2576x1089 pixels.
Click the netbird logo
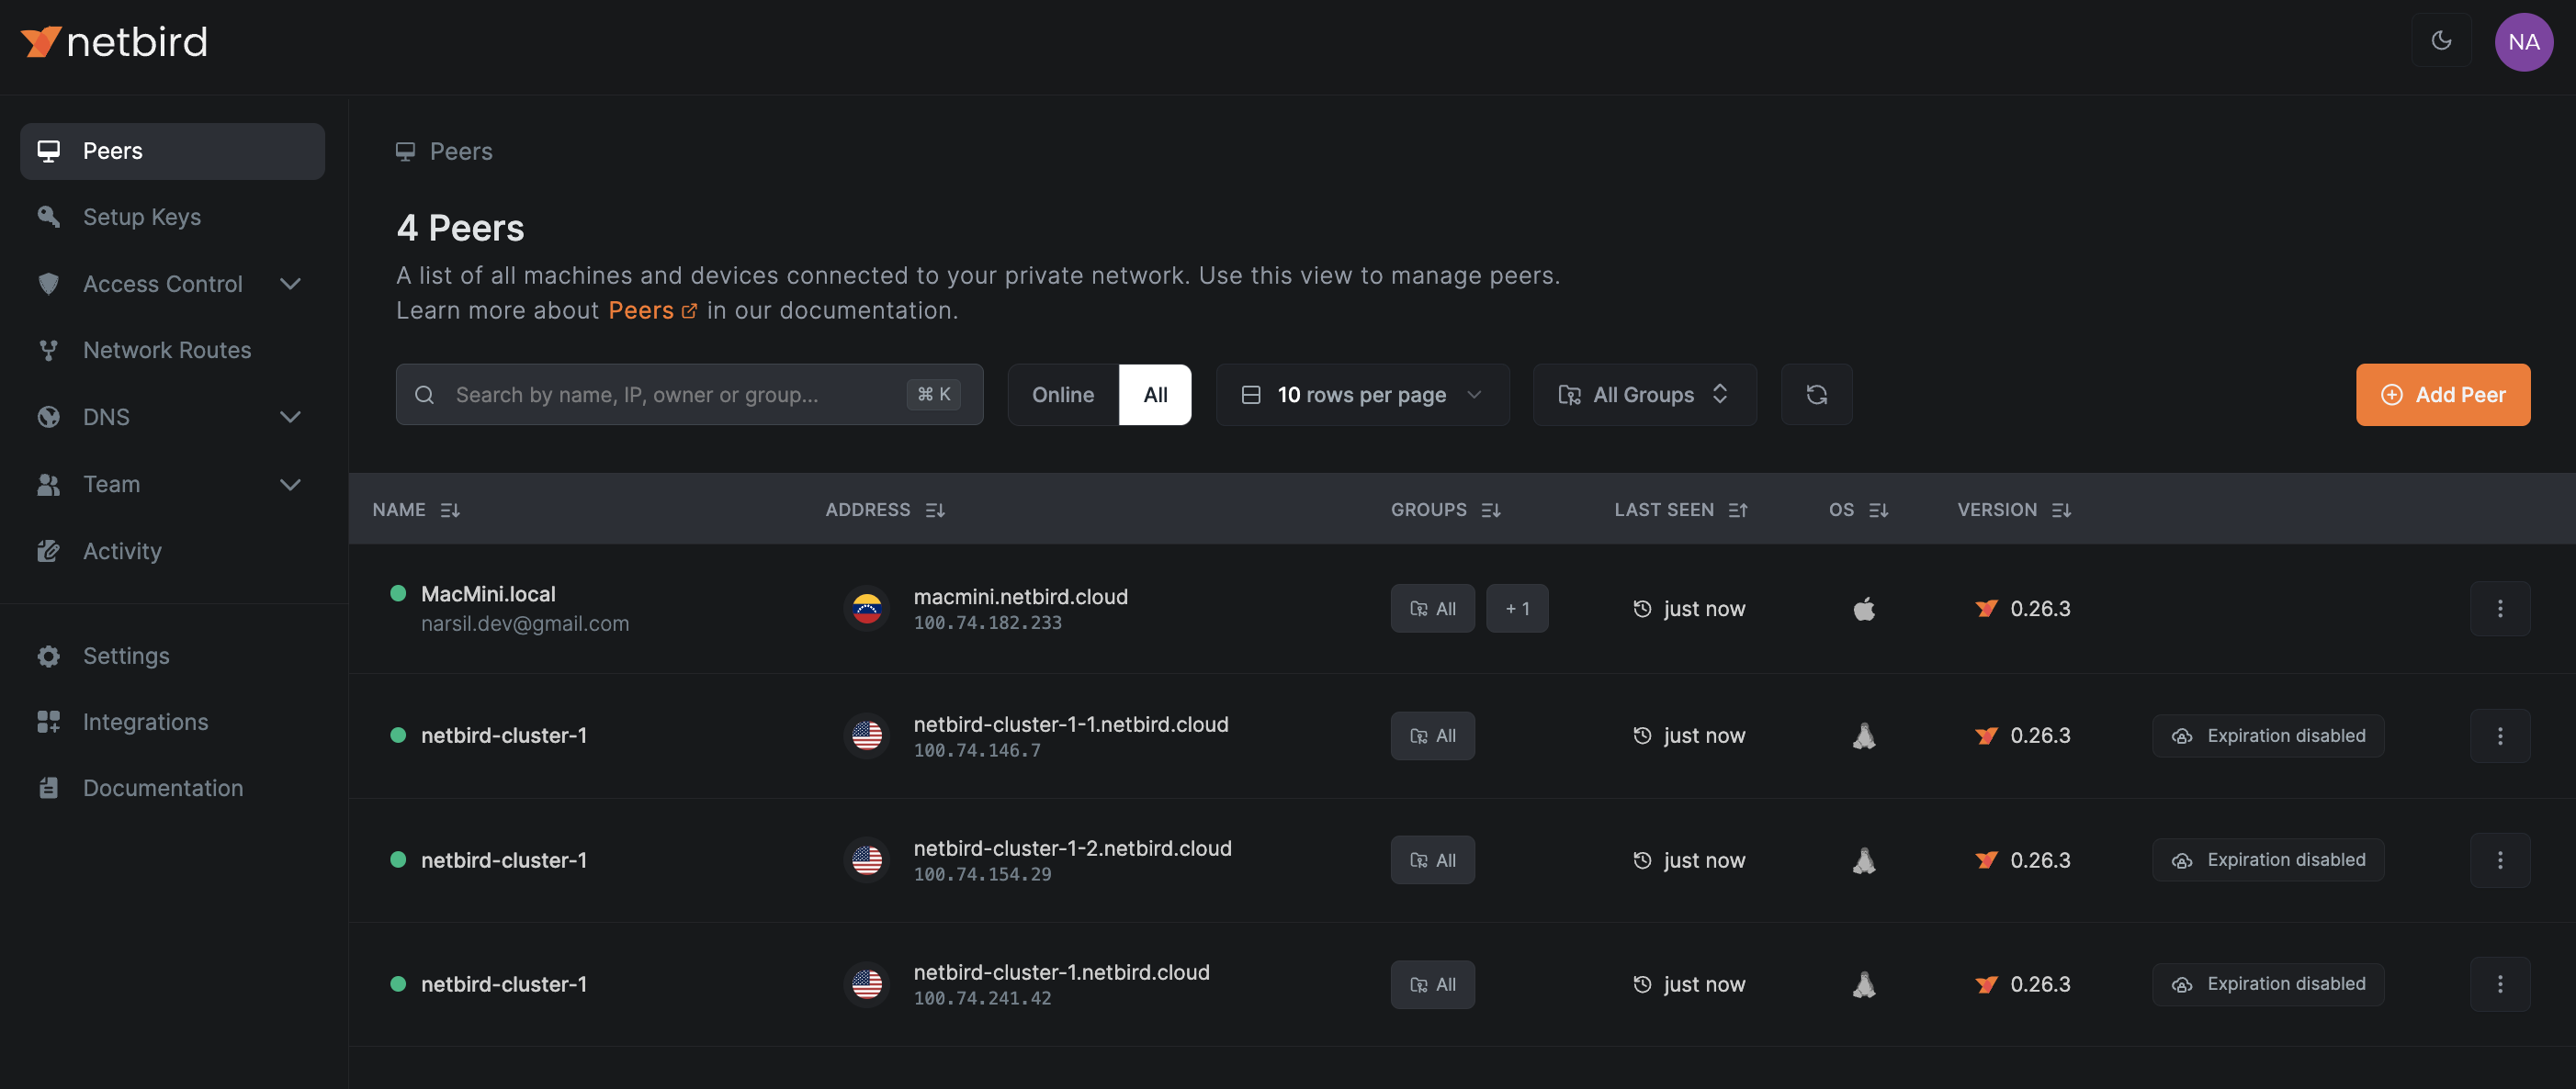114,42
